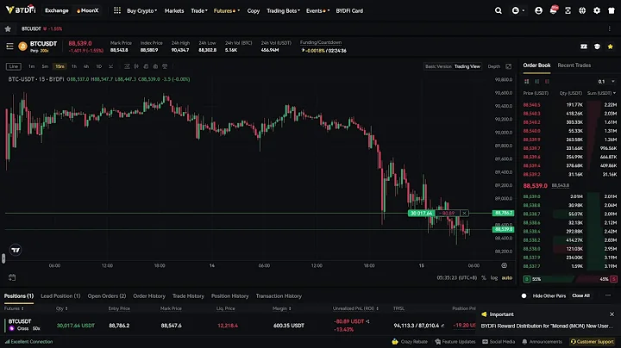
Task: Switch chart to Trading View
Action: pyautogui.click(x=467, y=66)
